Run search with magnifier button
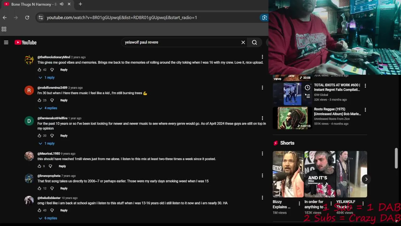This screenshot has width=401, height=226. [254, 42]
